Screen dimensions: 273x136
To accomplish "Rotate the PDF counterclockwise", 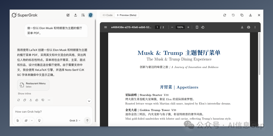I will tap(203, 27).
